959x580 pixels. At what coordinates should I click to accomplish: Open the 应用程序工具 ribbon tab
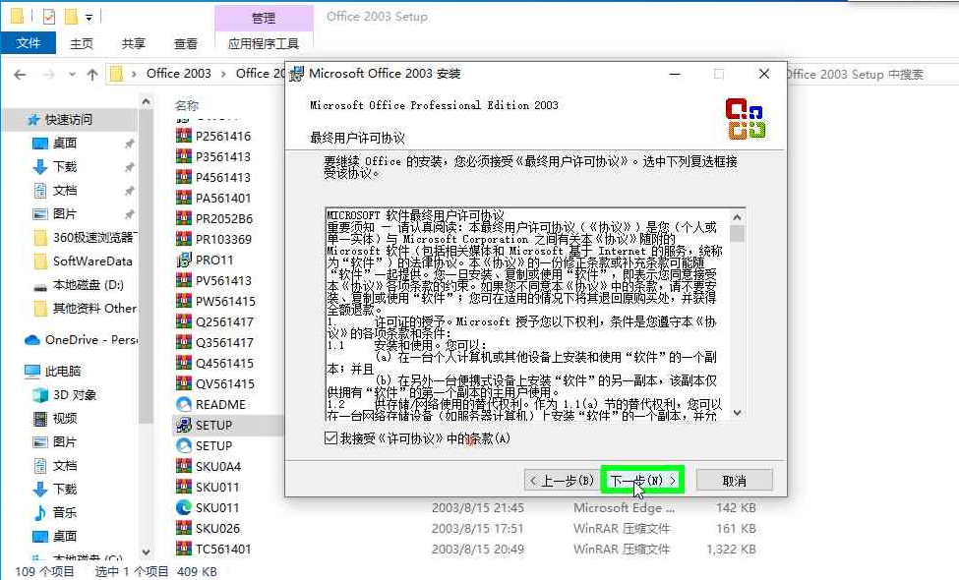[263, 43]
